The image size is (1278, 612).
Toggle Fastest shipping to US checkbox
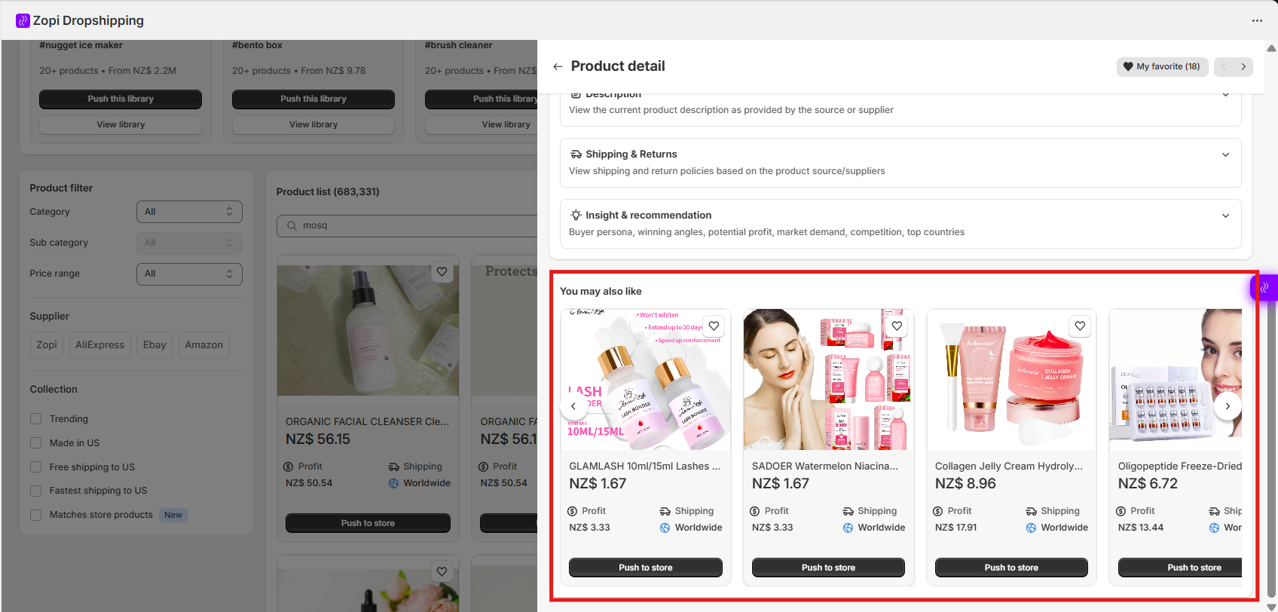(x=35, y=491)
